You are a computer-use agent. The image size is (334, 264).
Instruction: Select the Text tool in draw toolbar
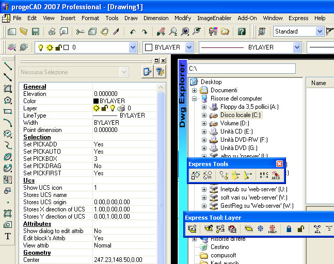pyautogui.click(x=7, y=237)
